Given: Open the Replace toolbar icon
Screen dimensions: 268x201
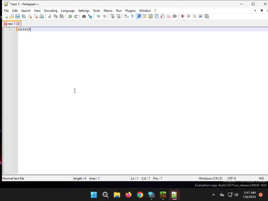Looking at the screenshot, I should point(90,16).
